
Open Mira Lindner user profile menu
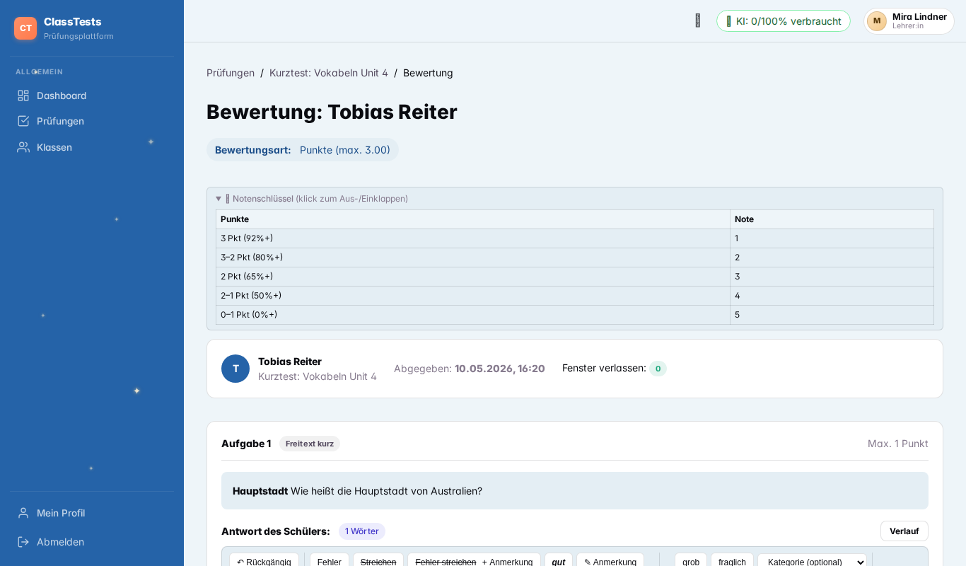click(909, 21)
